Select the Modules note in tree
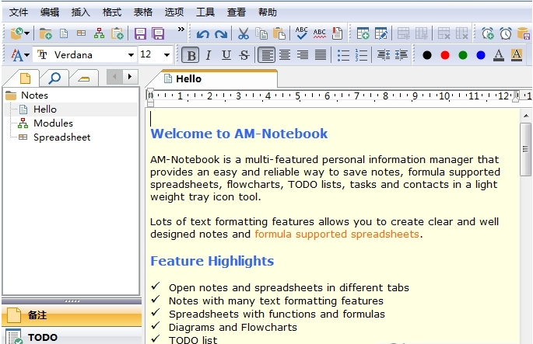This screenshot has width=533, height=344. [x=53, y=123]
